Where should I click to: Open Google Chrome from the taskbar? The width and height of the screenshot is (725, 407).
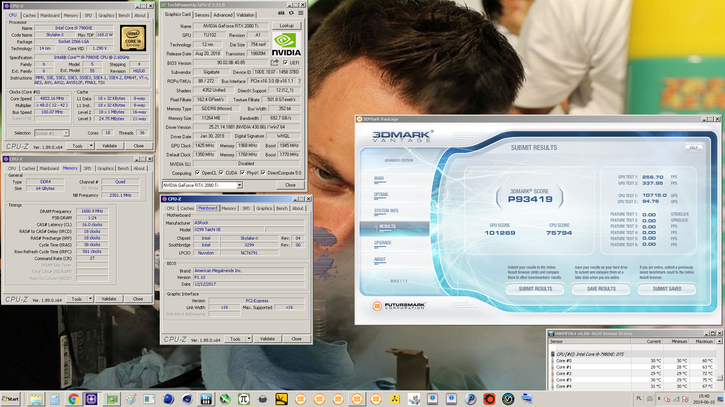[74, 399]
